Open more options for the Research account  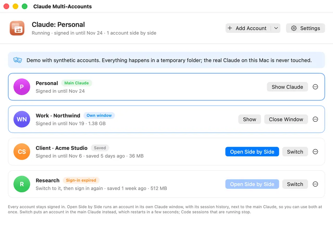(x=315, y=184)
